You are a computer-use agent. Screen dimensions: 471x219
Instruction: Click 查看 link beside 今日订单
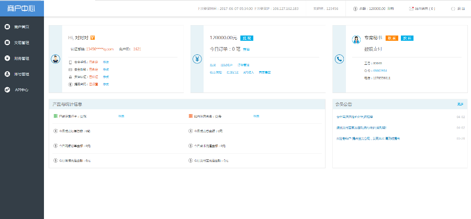pos(246,50)
